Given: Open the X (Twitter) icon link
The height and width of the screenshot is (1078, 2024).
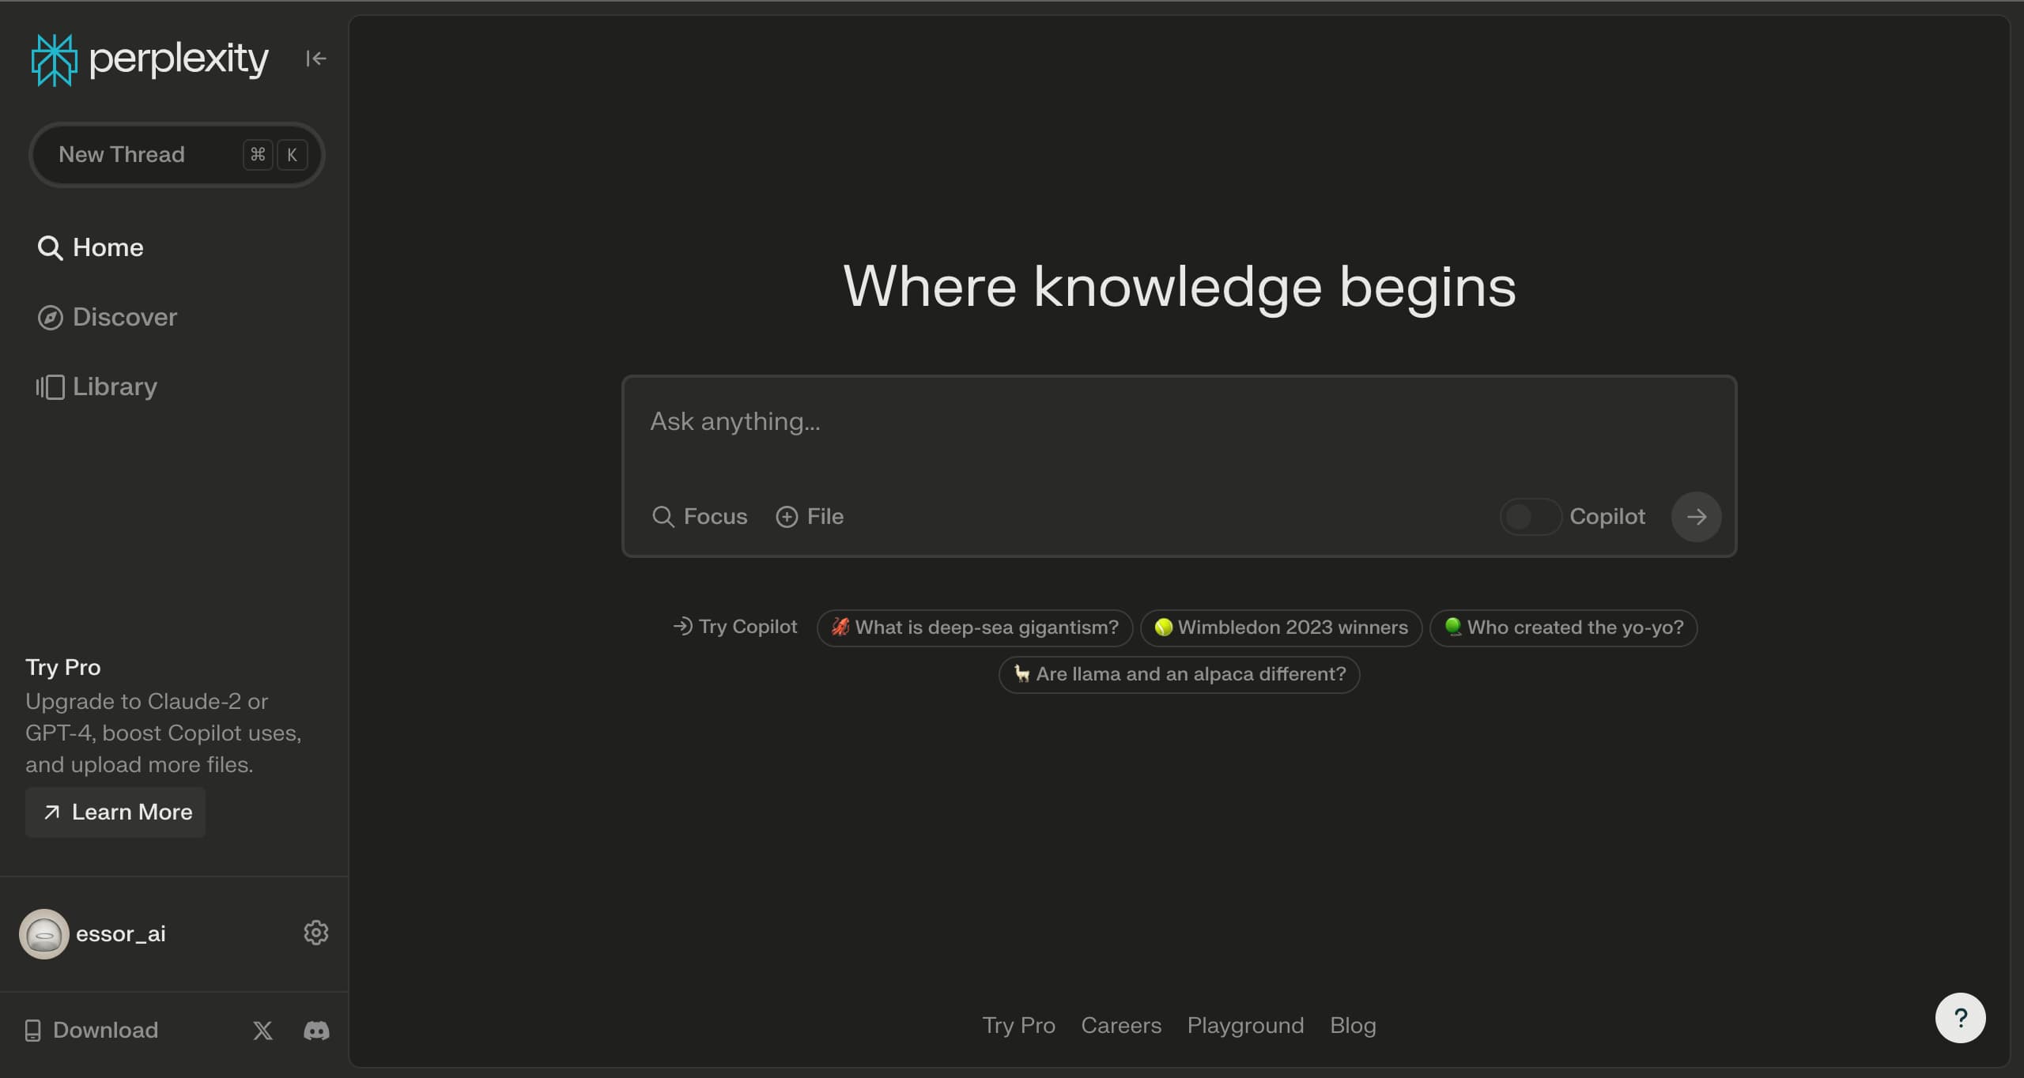Looking at the screenshot, I should (x=262, y=1030).
